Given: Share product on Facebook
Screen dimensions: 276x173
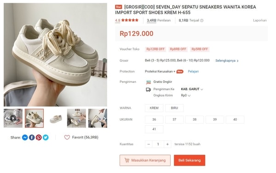Looking at the screenshot, I should 32,138.
